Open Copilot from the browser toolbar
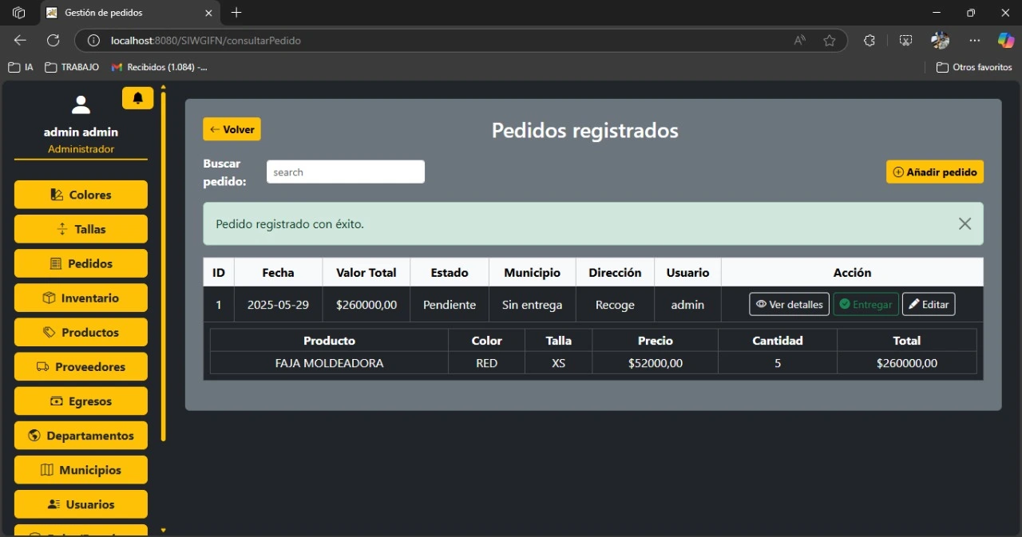 1005,40
